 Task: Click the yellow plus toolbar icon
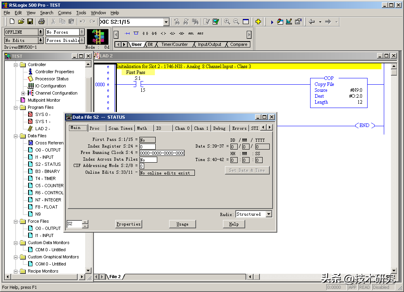(x=258, y=22)
